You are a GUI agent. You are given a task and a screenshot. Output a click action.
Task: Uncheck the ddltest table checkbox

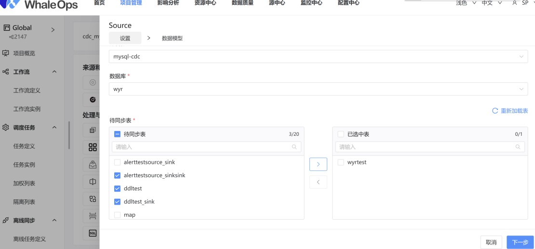coord(118,189)
